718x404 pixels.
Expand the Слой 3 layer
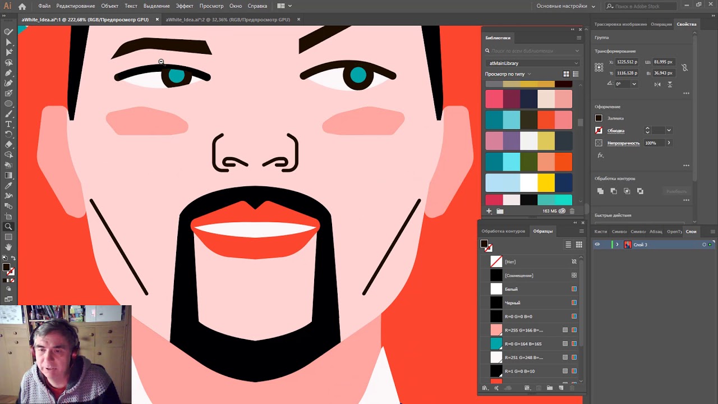pos(618,245)
